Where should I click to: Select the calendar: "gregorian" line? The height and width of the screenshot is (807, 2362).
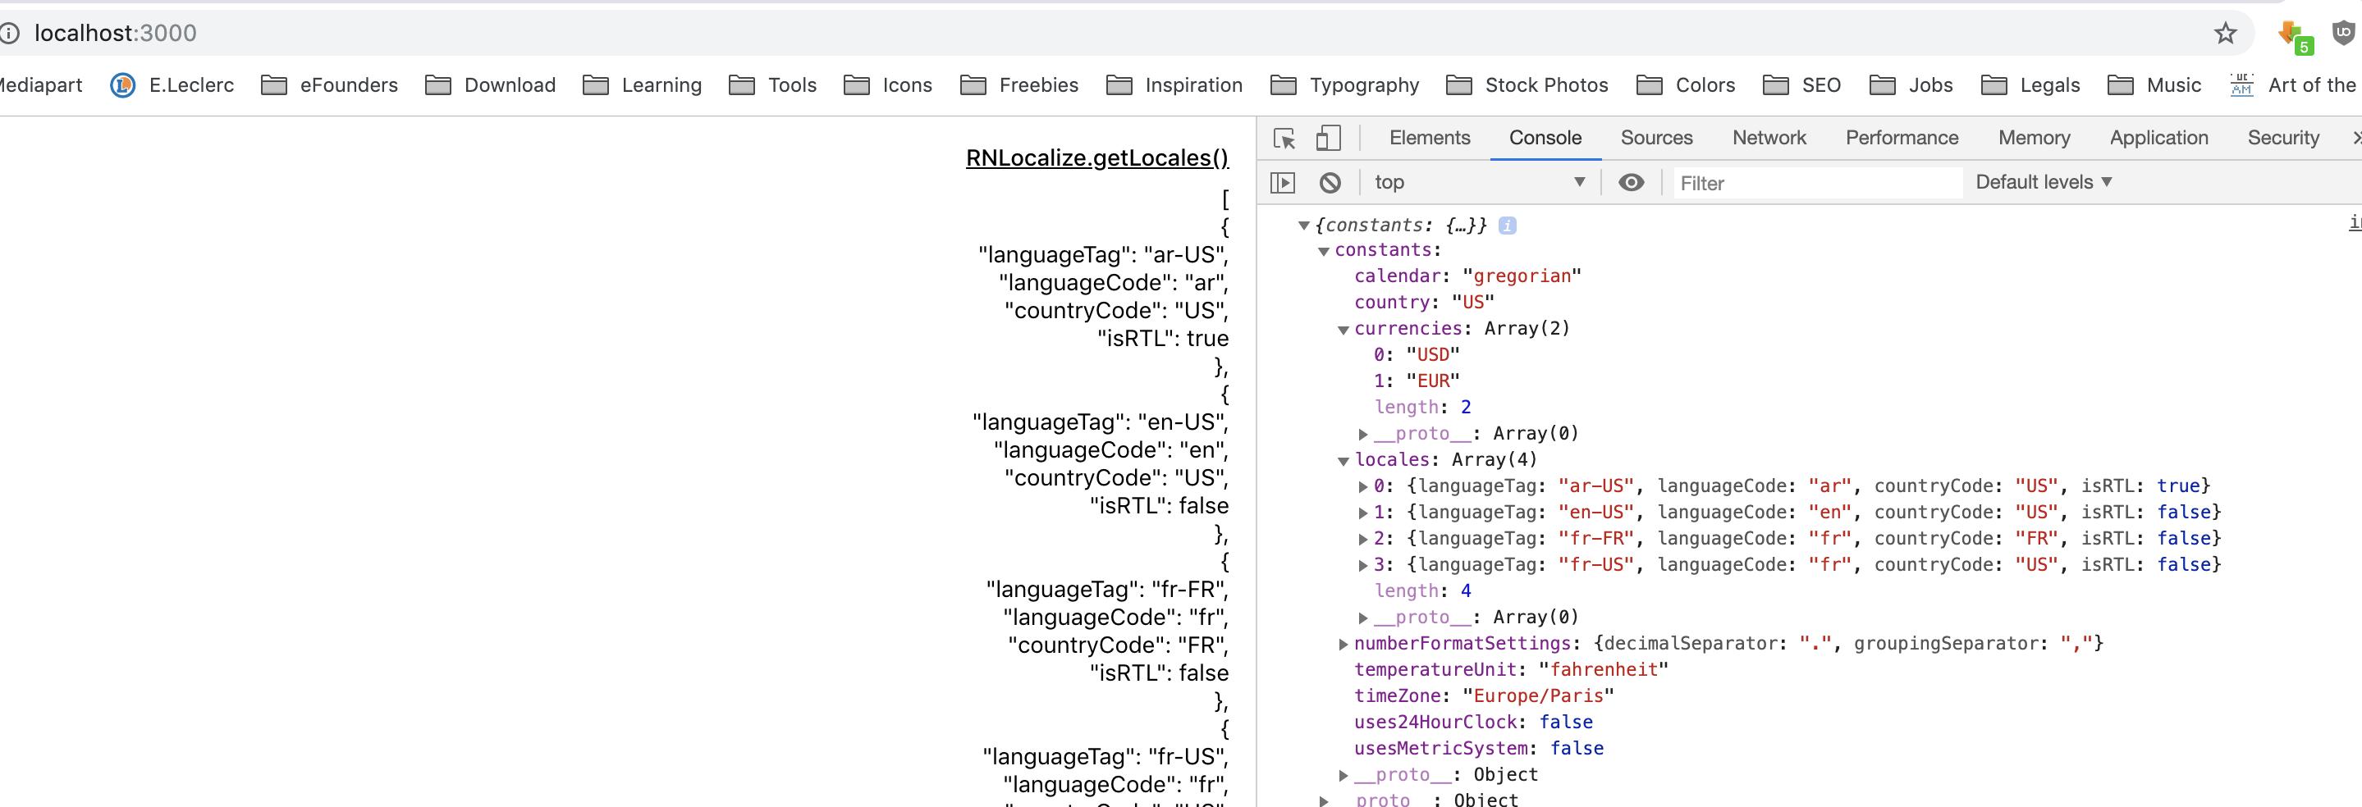pyautogui.click(x=1467, y=276)
